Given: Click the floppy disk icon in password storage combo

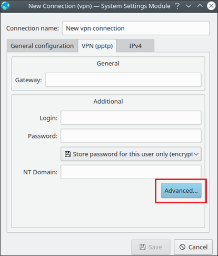Looking at the screenshot, I should point(68,154).
